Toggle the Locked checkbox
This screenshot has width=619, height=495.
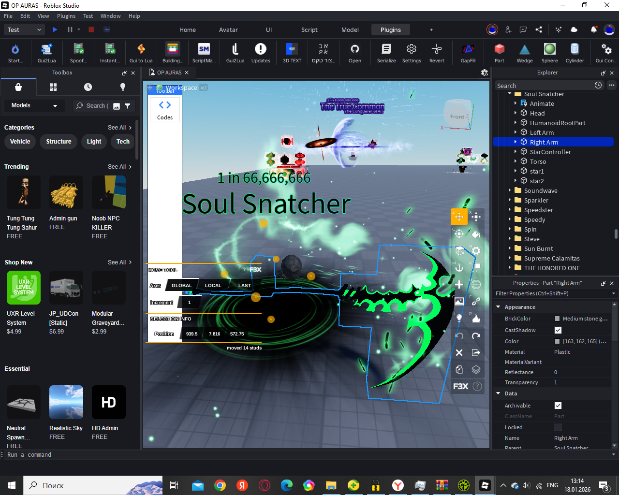558,427
